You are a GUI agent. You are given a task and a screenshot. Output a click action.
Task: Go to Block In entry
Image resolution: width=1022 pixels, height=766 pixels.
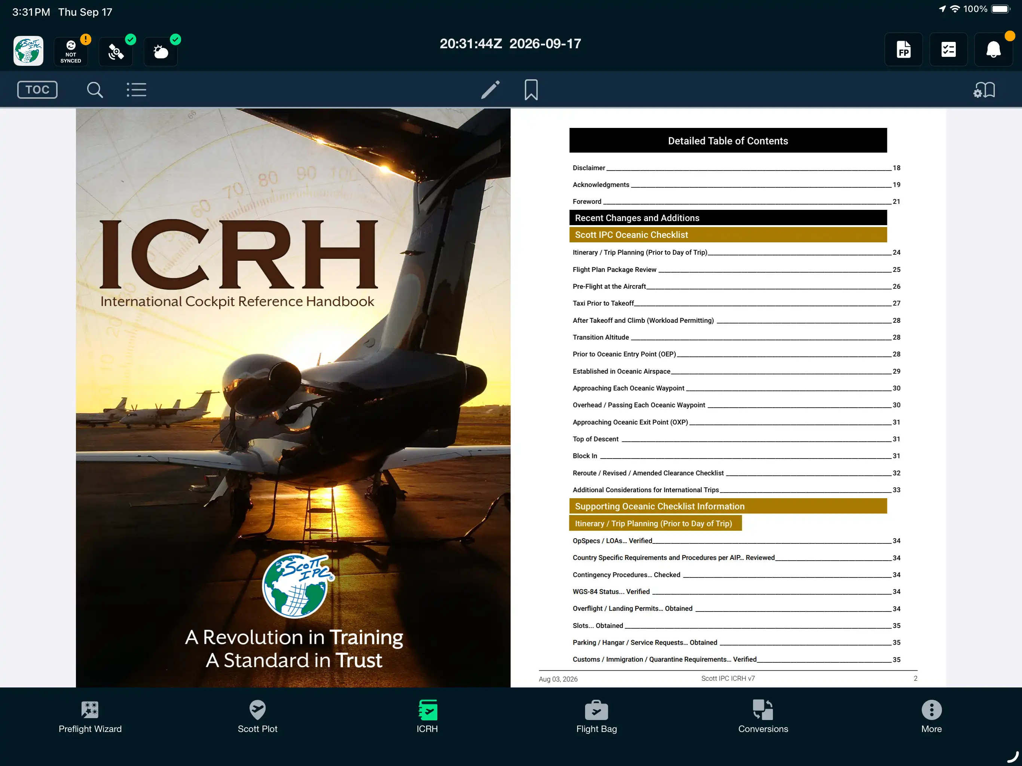coord(736,456)
